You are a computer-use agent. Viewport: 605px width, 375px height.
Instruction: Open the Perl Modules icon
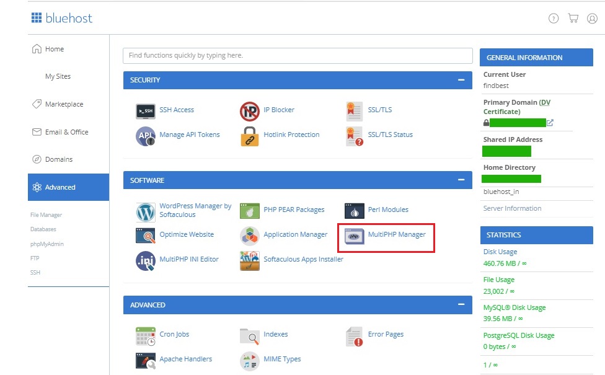pyautogui.click(x=354, y=211)
